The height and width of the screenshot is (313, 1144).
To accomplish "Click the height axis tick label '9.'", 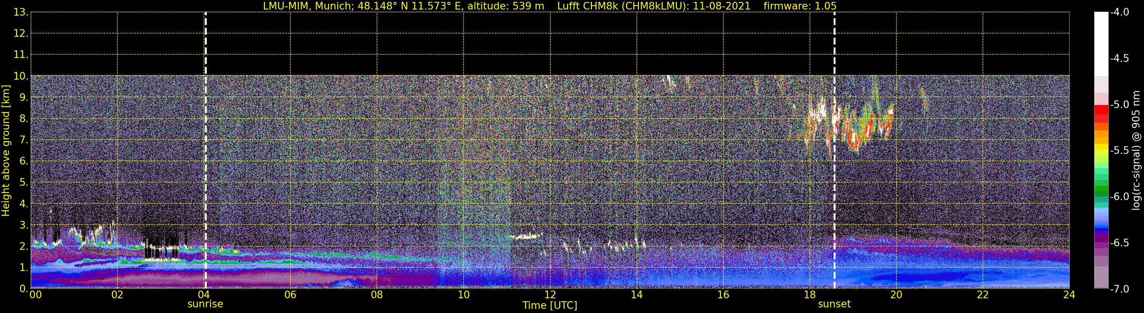I will (24, 97).
